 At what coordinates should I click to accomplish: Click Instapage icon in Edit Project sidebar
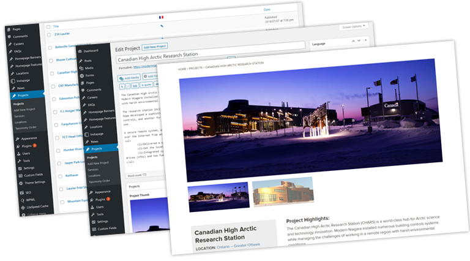[x=87, y=134]
